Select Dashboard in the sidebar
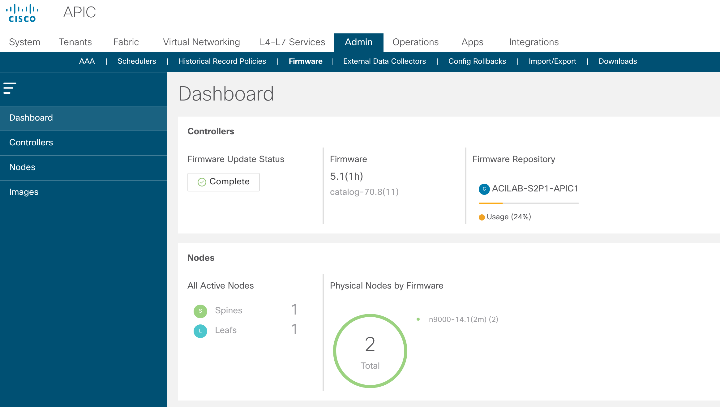The image size is (720, 407). pyautogui.click(x=84, y=118)
